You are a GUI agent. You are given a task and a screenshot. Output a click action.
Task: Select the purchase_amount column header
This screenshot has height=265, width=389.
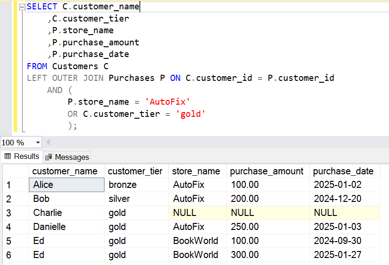pos(267,171)
